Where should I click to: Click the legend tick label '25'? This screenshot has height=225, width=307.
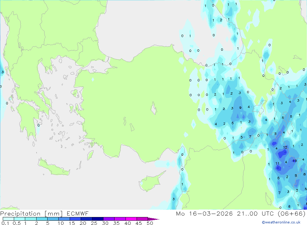94,223
